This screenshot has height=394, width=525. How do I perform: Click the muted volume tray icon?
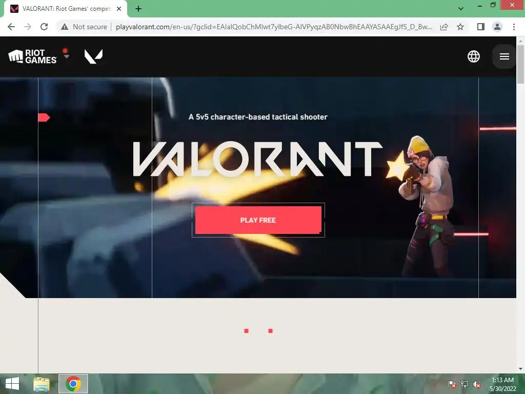(x=477, y=384)
